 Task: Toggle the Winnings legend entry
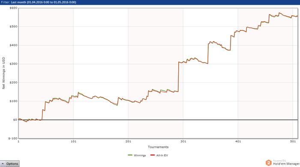[137, 155]
